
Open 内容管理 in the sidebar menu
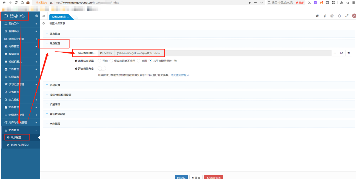(x=14, y=46)
